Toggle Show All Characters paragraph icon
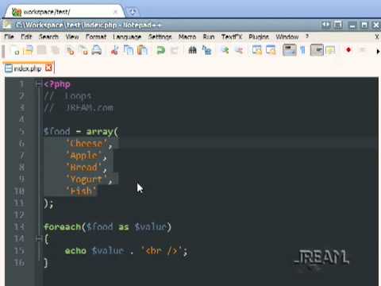This screenshot has width=381, height=286. point(303,50)
